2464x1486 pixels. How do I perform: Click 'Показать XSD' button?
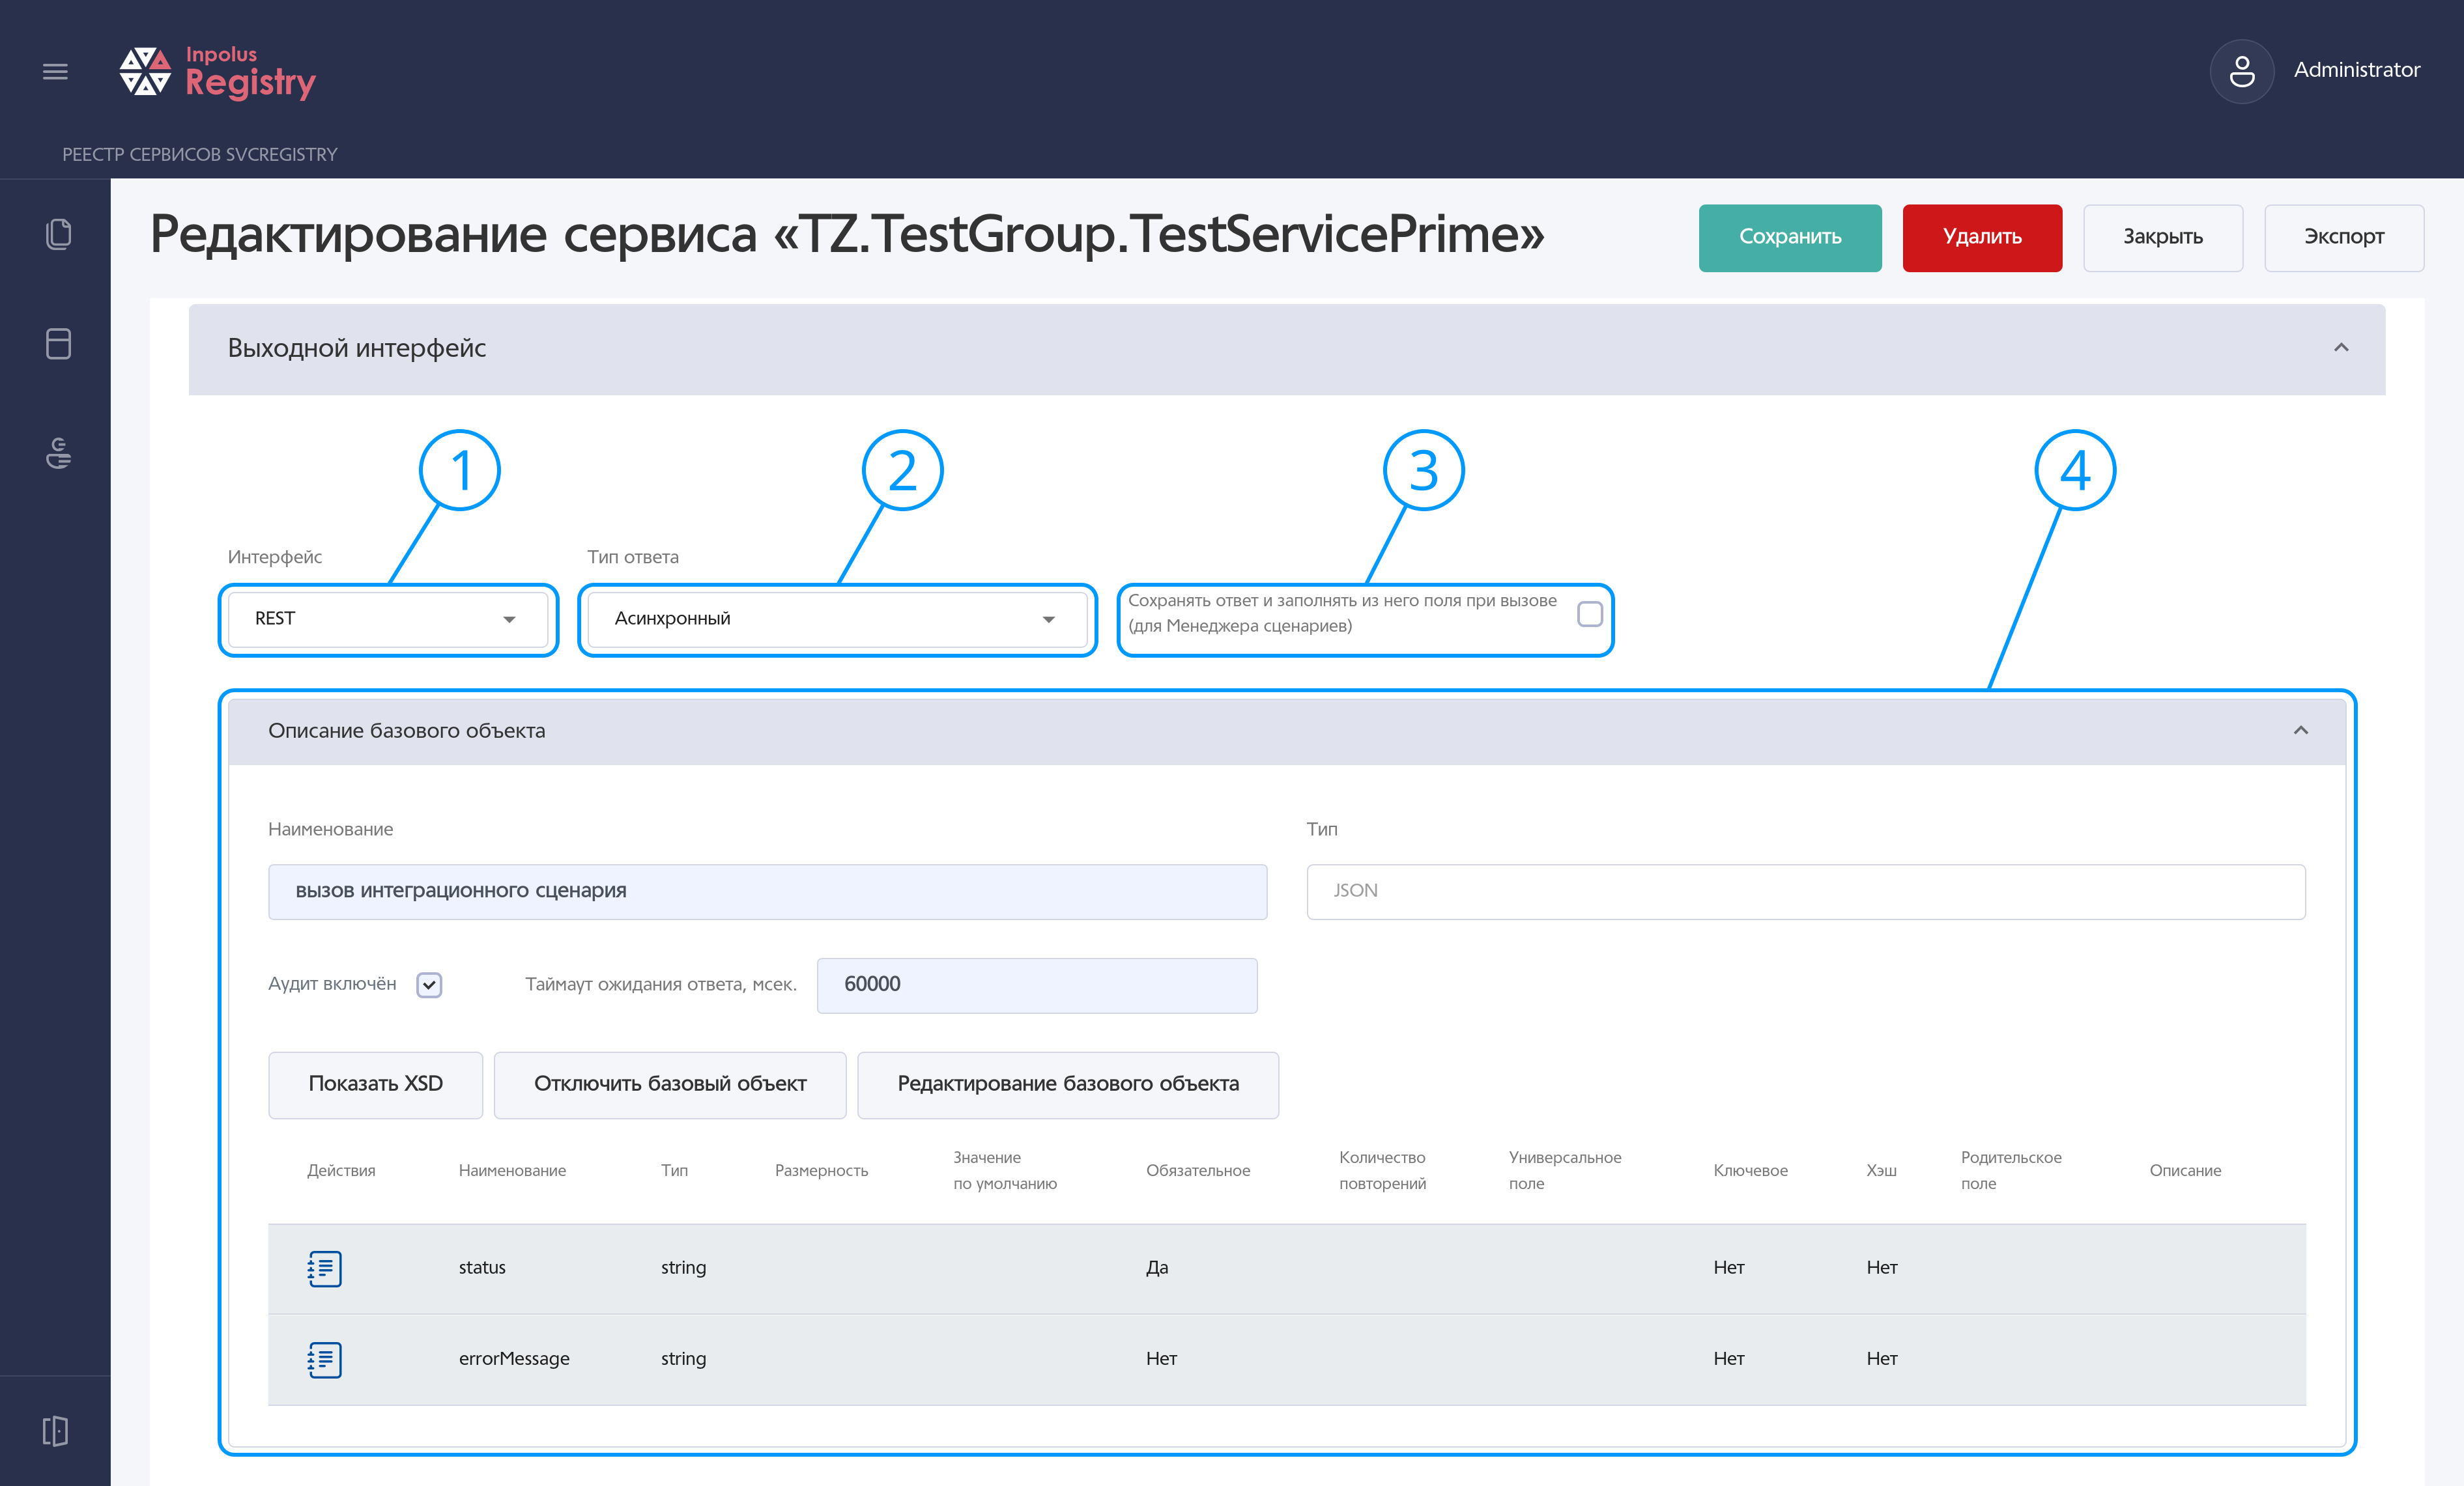point(375,1084)
